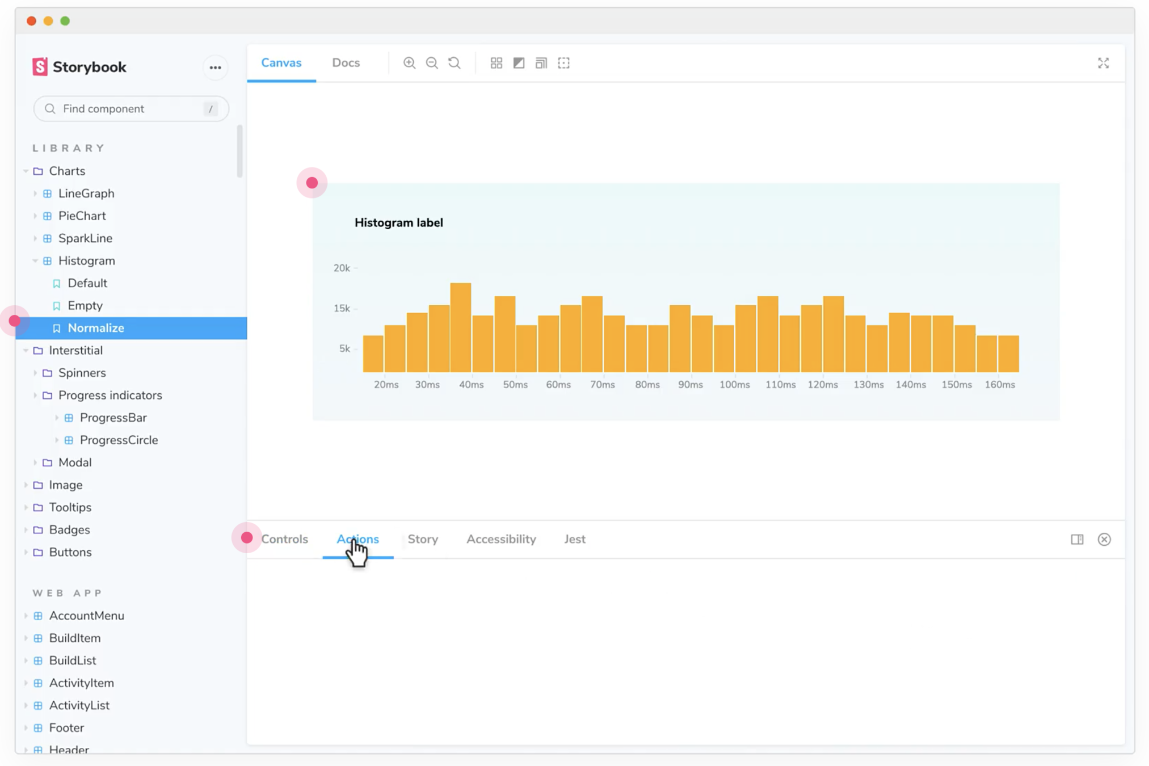
Task: Click the tallest histogram bar near 40ms
Action: (x=460, y=327)
